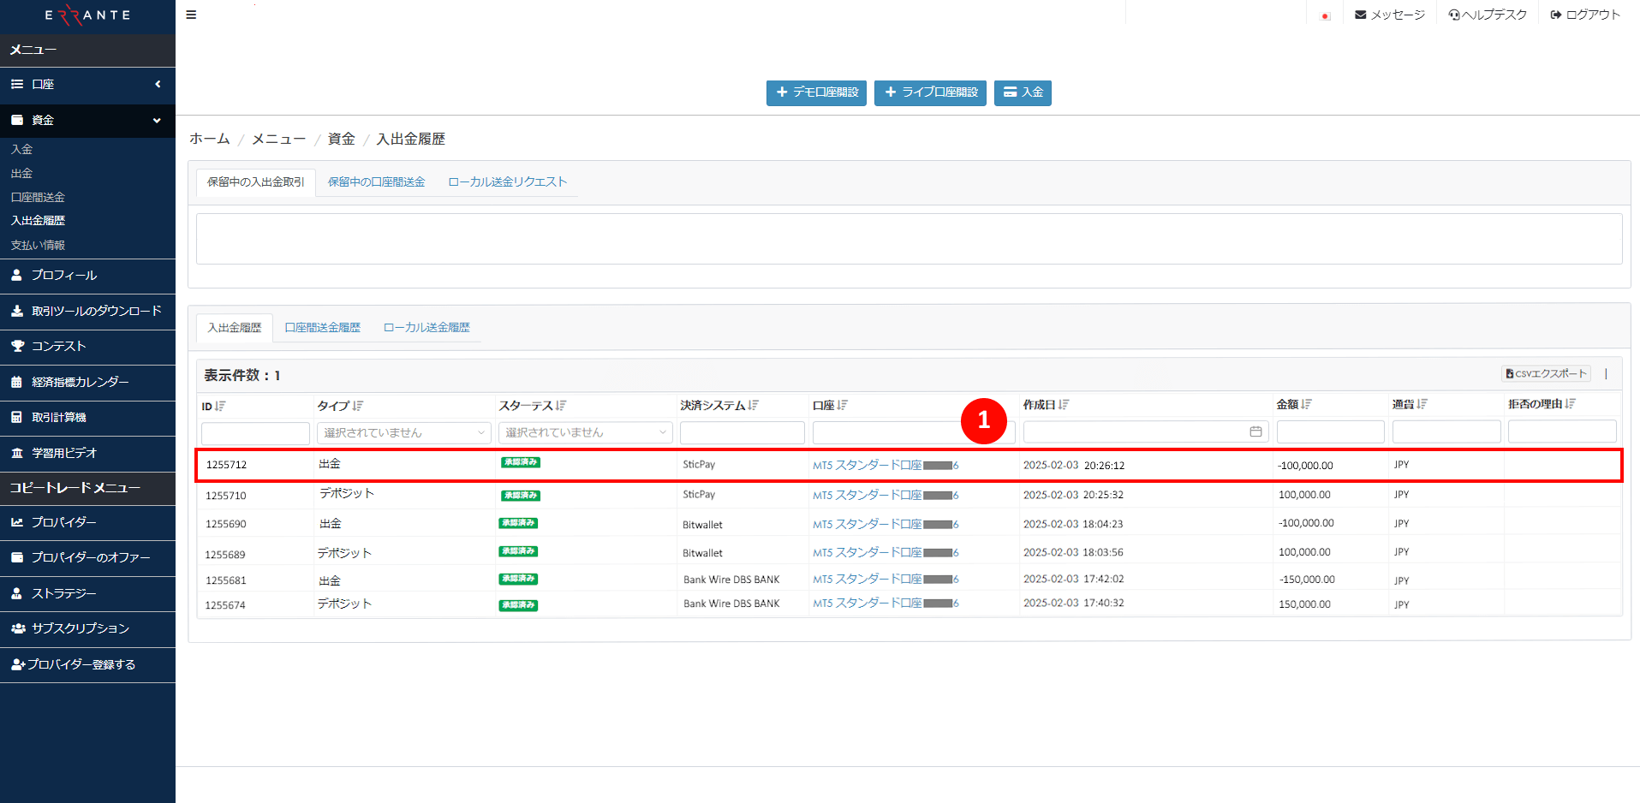Toggle sorting on the 金額 column

click(1307, 403)
